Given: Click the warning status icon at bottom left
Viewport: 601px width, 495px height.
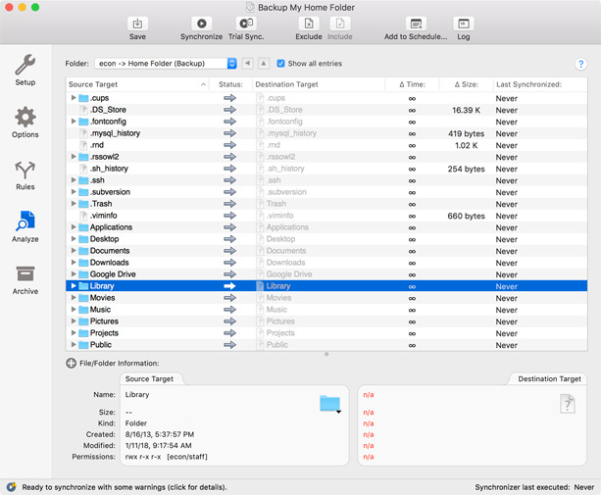Looking at the screenshot, I should click(x=11, y=487).
